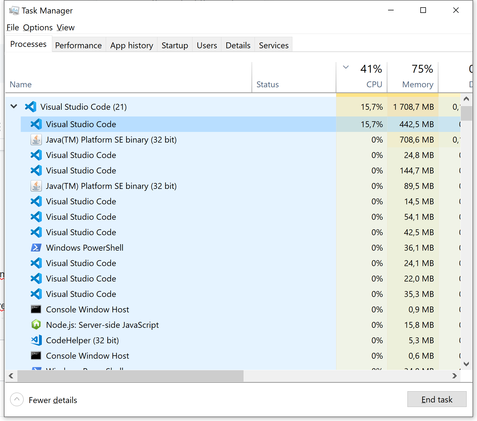Maximize the Task Manager window
Viewport: 477px width, 421px height.
click(x=423, y=10)
